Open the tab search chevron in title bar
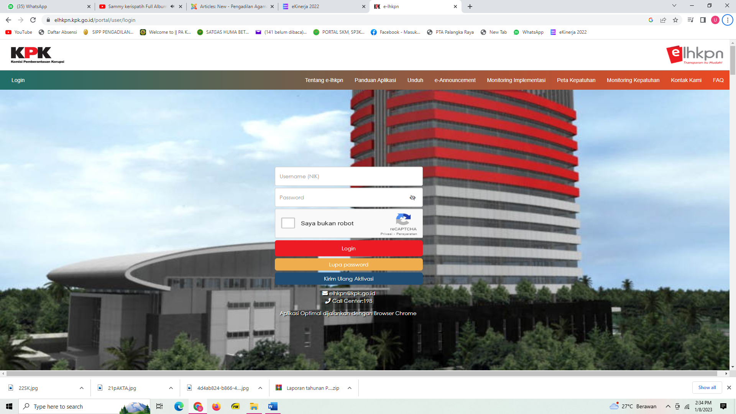Viewport: 736px width, 414px height. pos(674,6)
